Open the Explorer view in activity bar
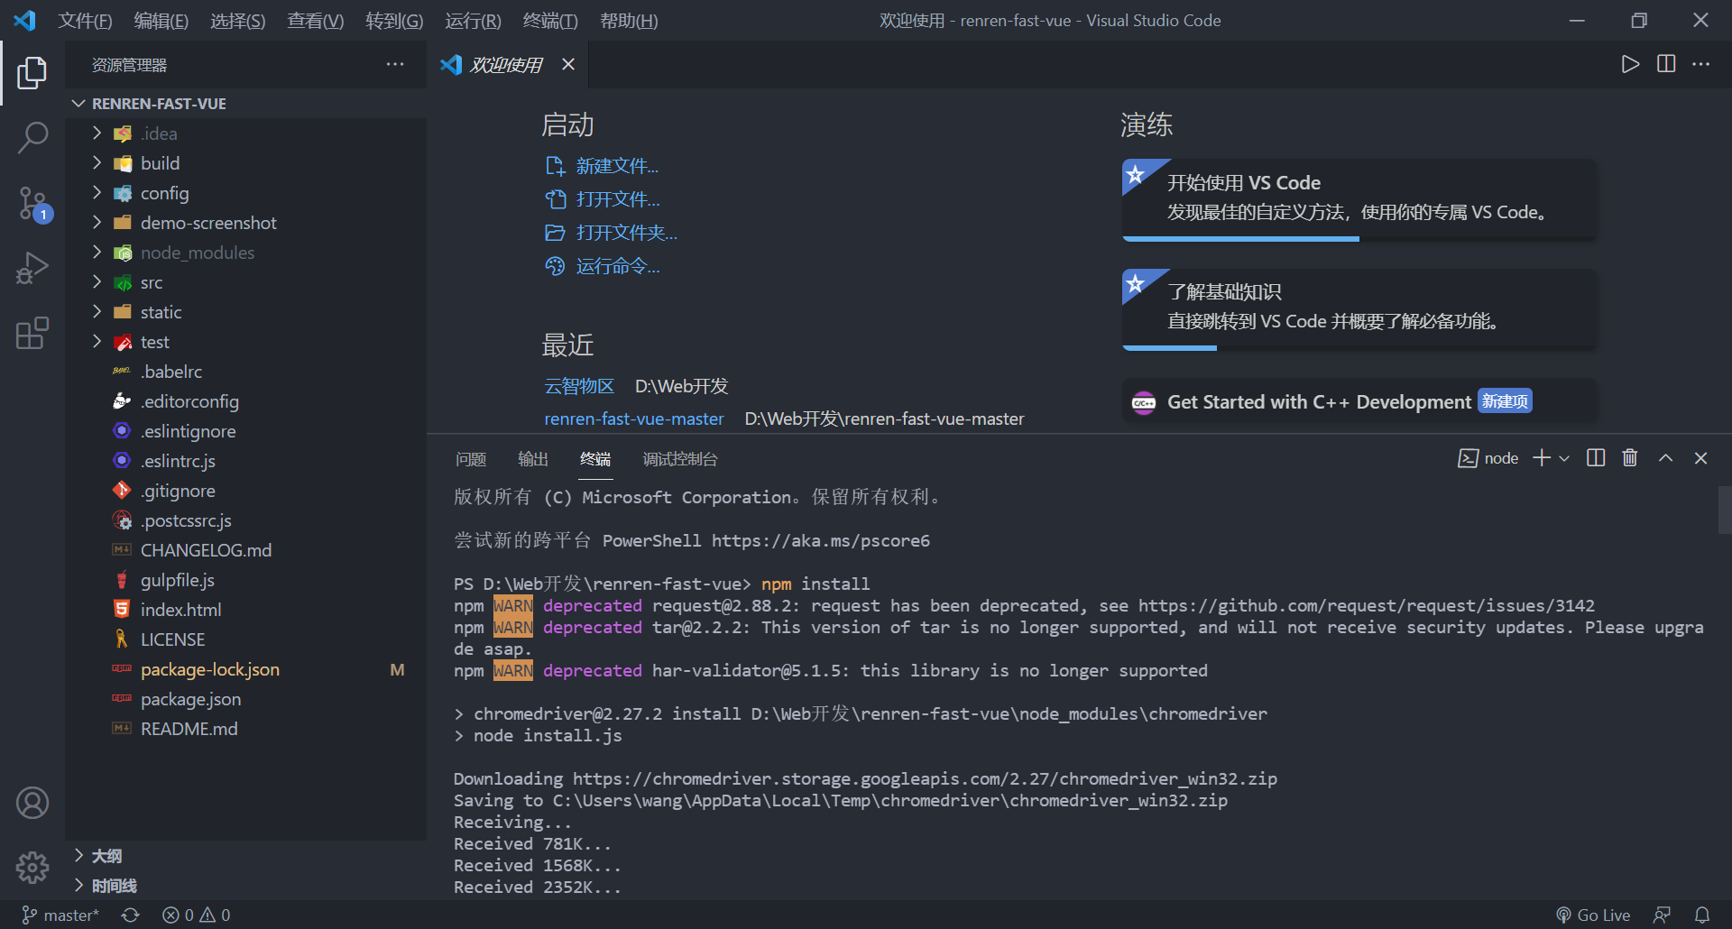1732x929 pixels. click(32, 73)
